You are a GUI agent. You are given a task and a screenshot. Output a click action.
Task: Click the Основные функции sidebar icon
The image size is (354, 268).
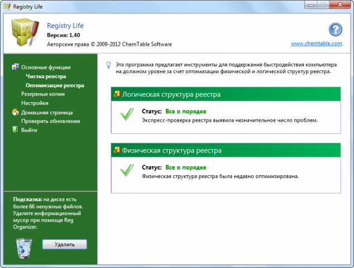15,67
